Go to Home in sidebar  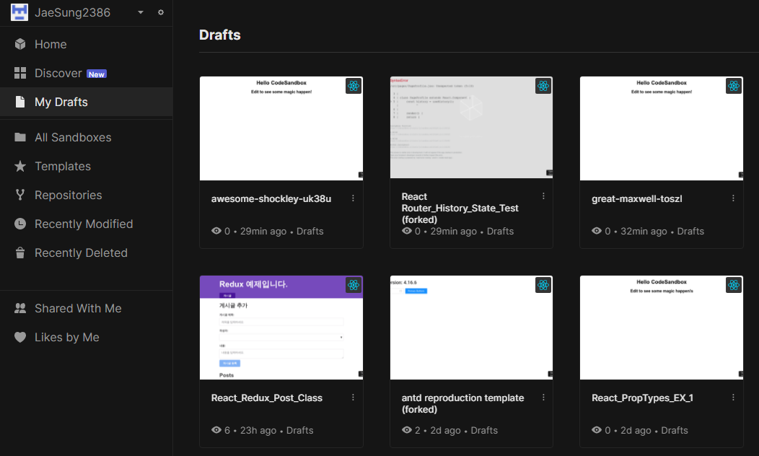(x=86, y=44)
